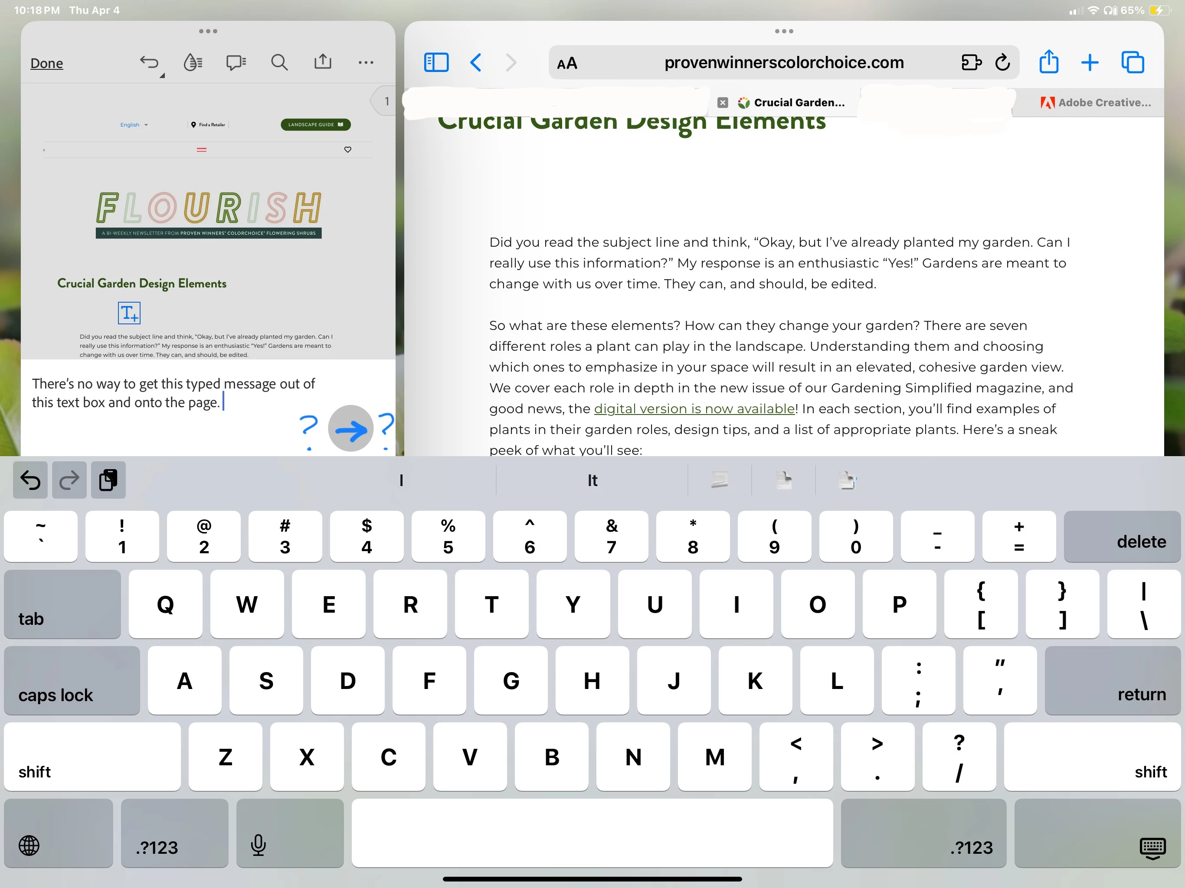Tap Done to finish editing
1185x888 pixels.
(46, 63)
